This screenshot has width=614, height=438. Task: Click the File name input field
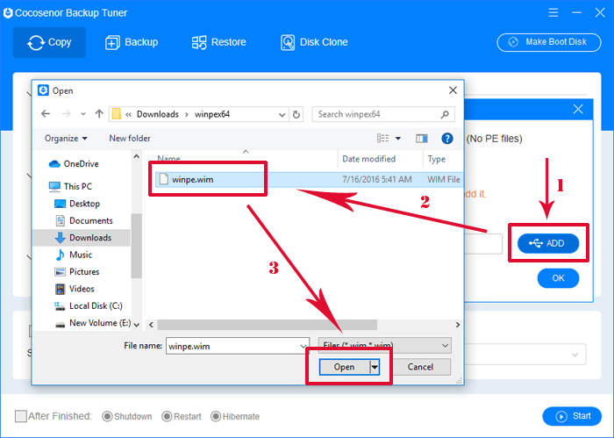(238, 346)
